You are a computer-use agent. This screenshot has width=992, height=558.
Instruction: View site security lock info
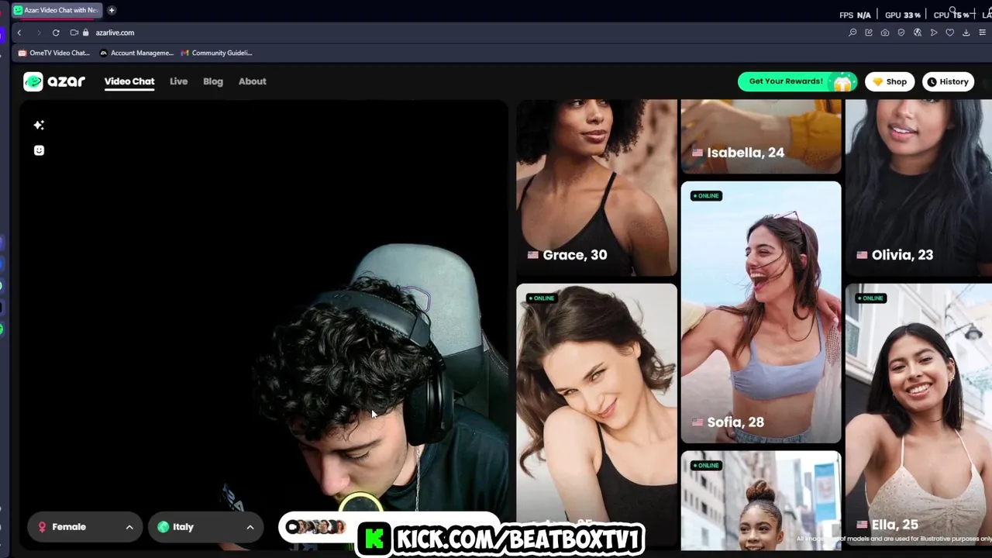(x=85, y=33)
